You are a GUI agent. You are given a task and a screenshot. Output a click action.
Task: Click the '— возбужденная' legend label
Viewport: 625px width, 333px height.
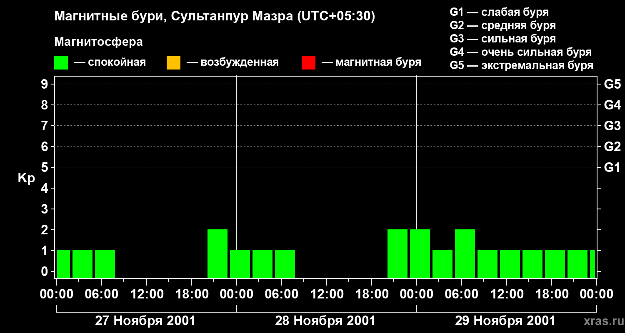pyautogui.click(x=232, y=63)
